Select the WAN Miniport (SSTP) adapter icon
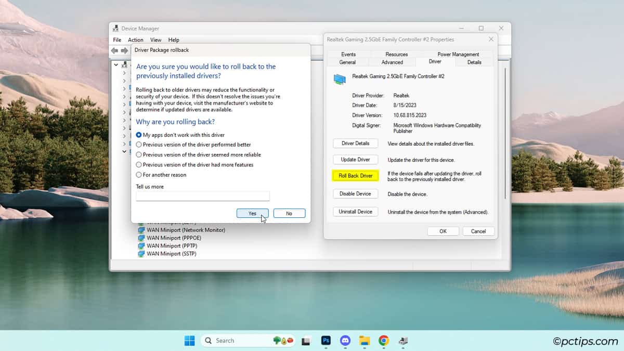The width and height of the screenshot is (624, 351). click(141, 254)
